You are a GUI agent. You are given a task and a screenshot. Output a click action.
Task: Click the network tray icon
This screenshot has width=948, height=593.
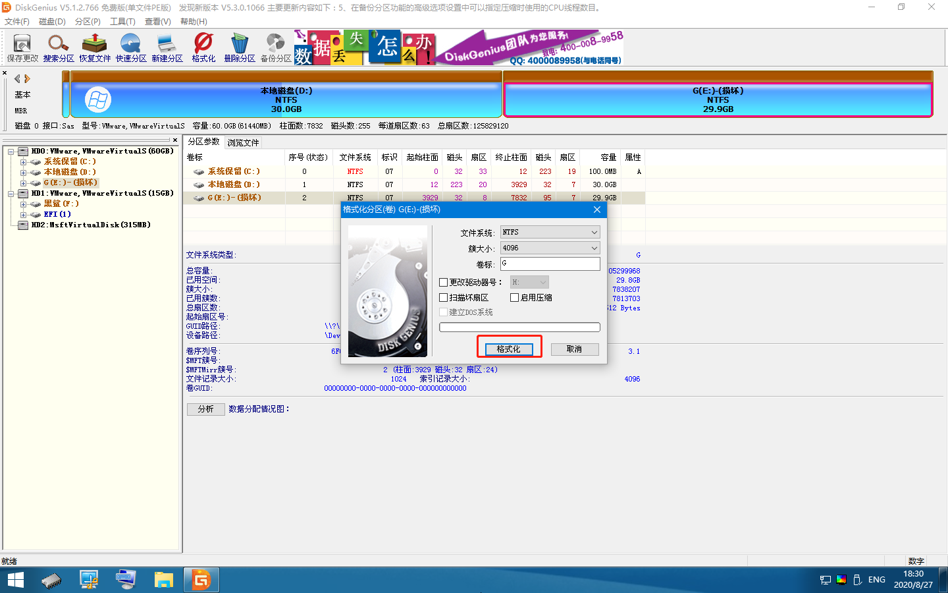(x=826, y=580)
